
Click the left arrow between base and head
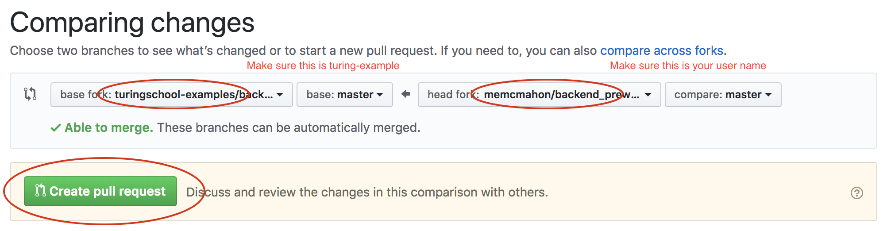click(405, 94)
